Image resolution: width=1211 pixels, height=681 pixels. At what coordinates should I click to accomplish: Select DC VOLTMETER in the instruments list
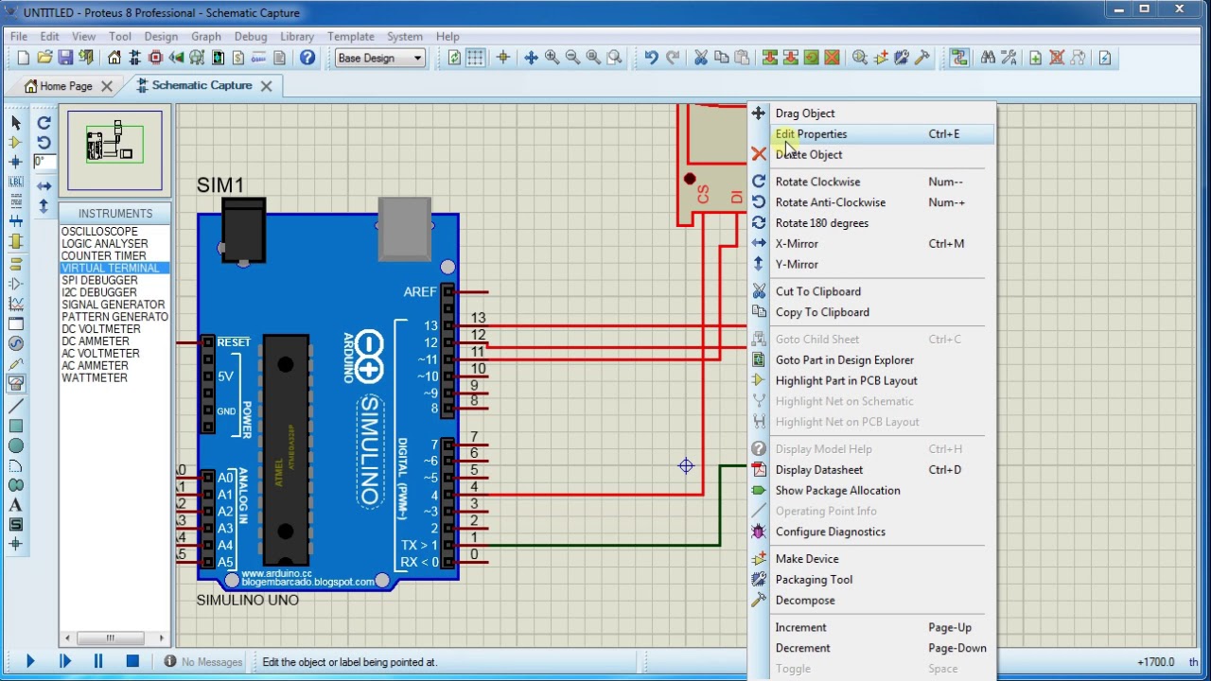coord(100,329)
